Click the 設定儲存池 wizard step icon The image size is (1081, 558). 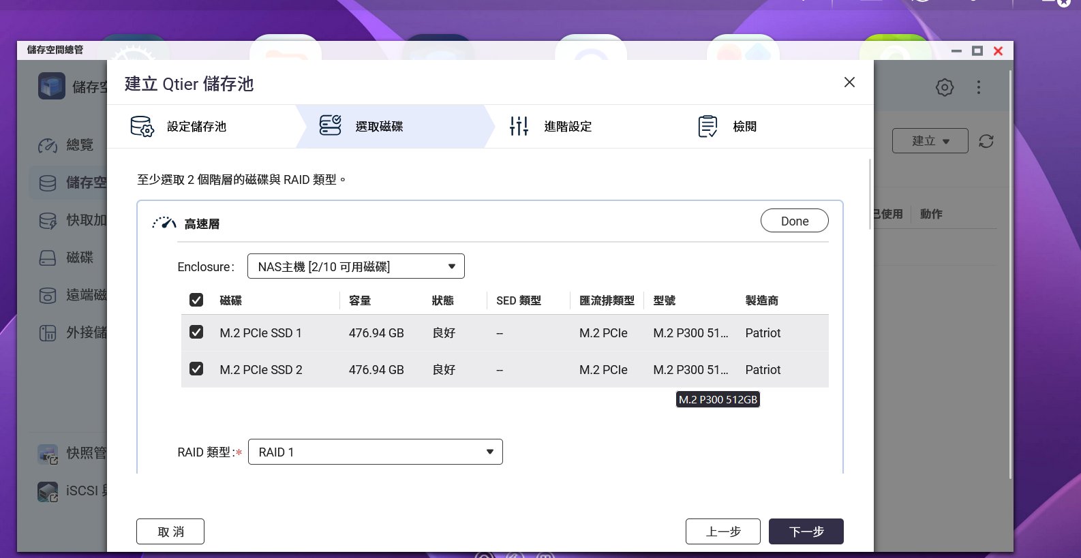(142, 126)
